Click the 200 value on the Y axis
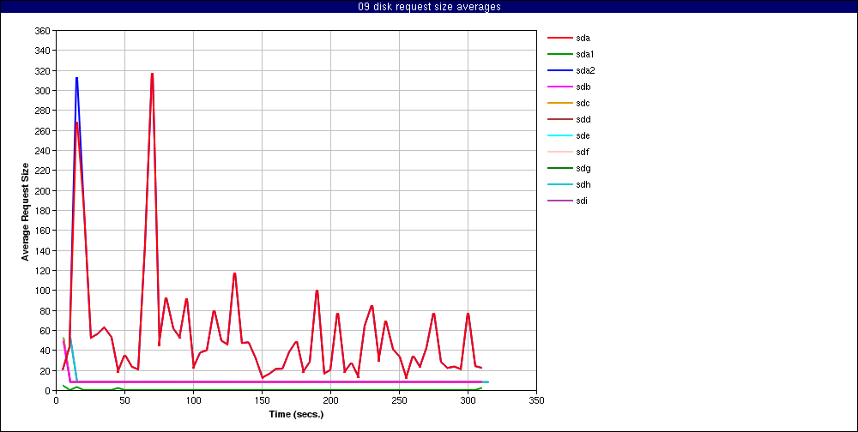The image size is (858, 432). [x=43, y=191]
